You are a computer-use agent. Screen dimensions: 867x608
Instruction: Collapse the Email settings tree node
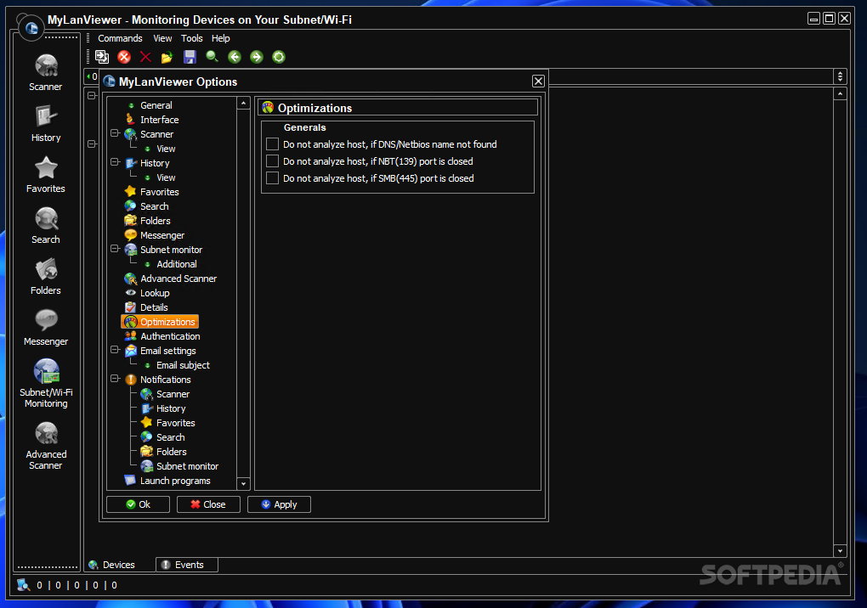point(115,350)
